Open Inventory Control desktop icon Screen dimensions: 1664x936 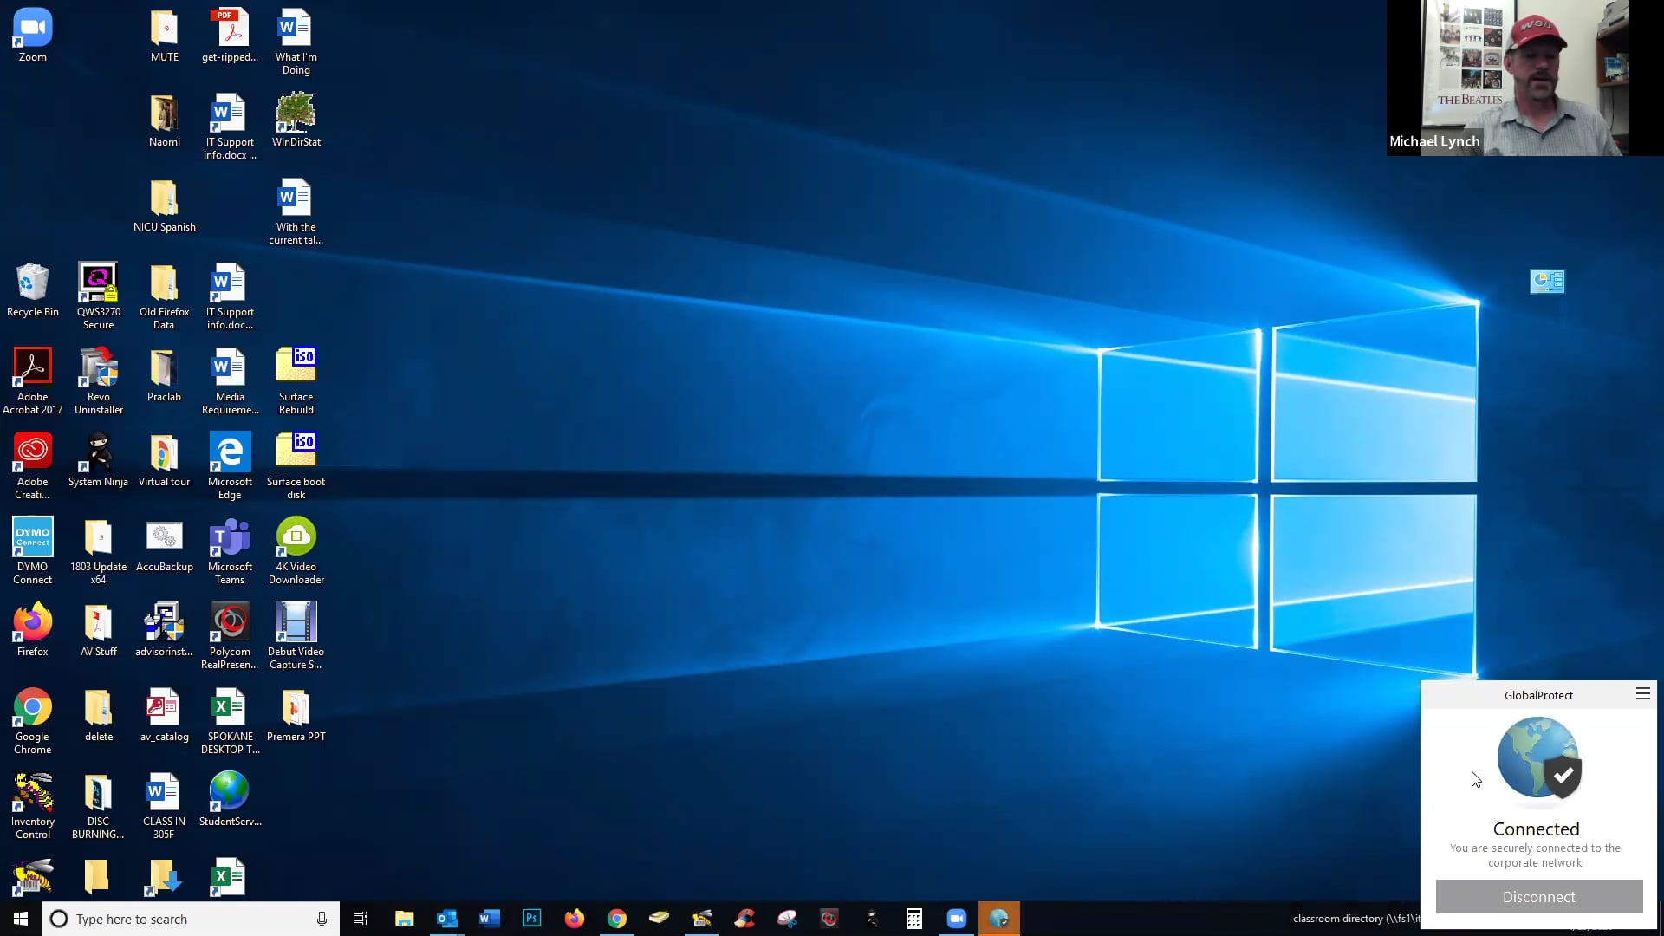click(x=33, y=806)
